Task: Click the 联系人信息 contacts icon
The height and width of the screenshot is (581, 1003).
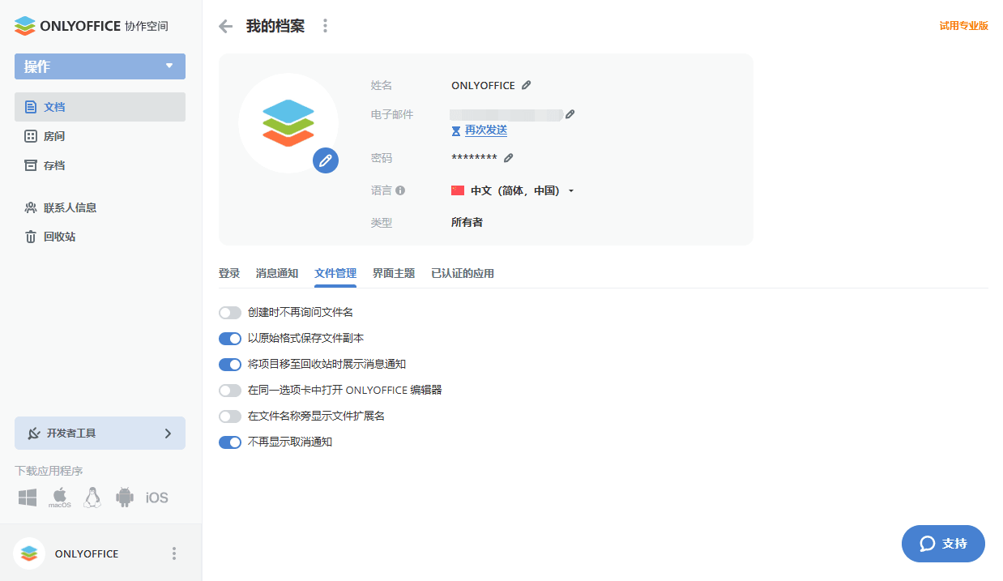Action: (x=31, y=207)
